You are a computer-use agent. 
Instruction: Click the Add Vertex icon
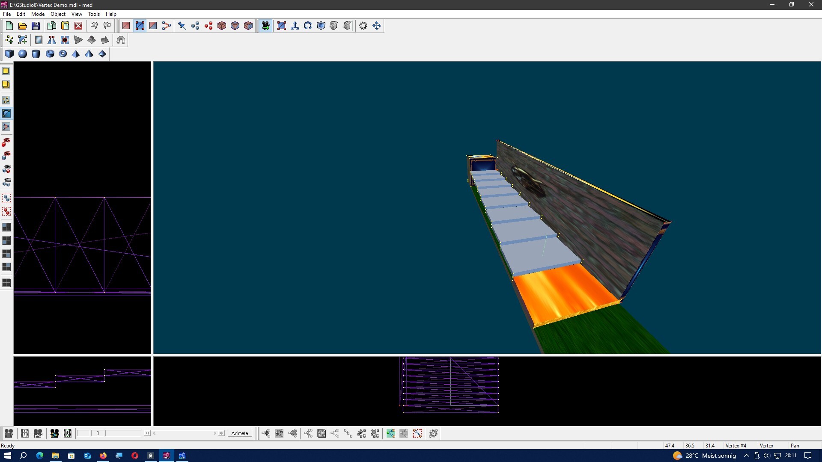tap(9, 40)
